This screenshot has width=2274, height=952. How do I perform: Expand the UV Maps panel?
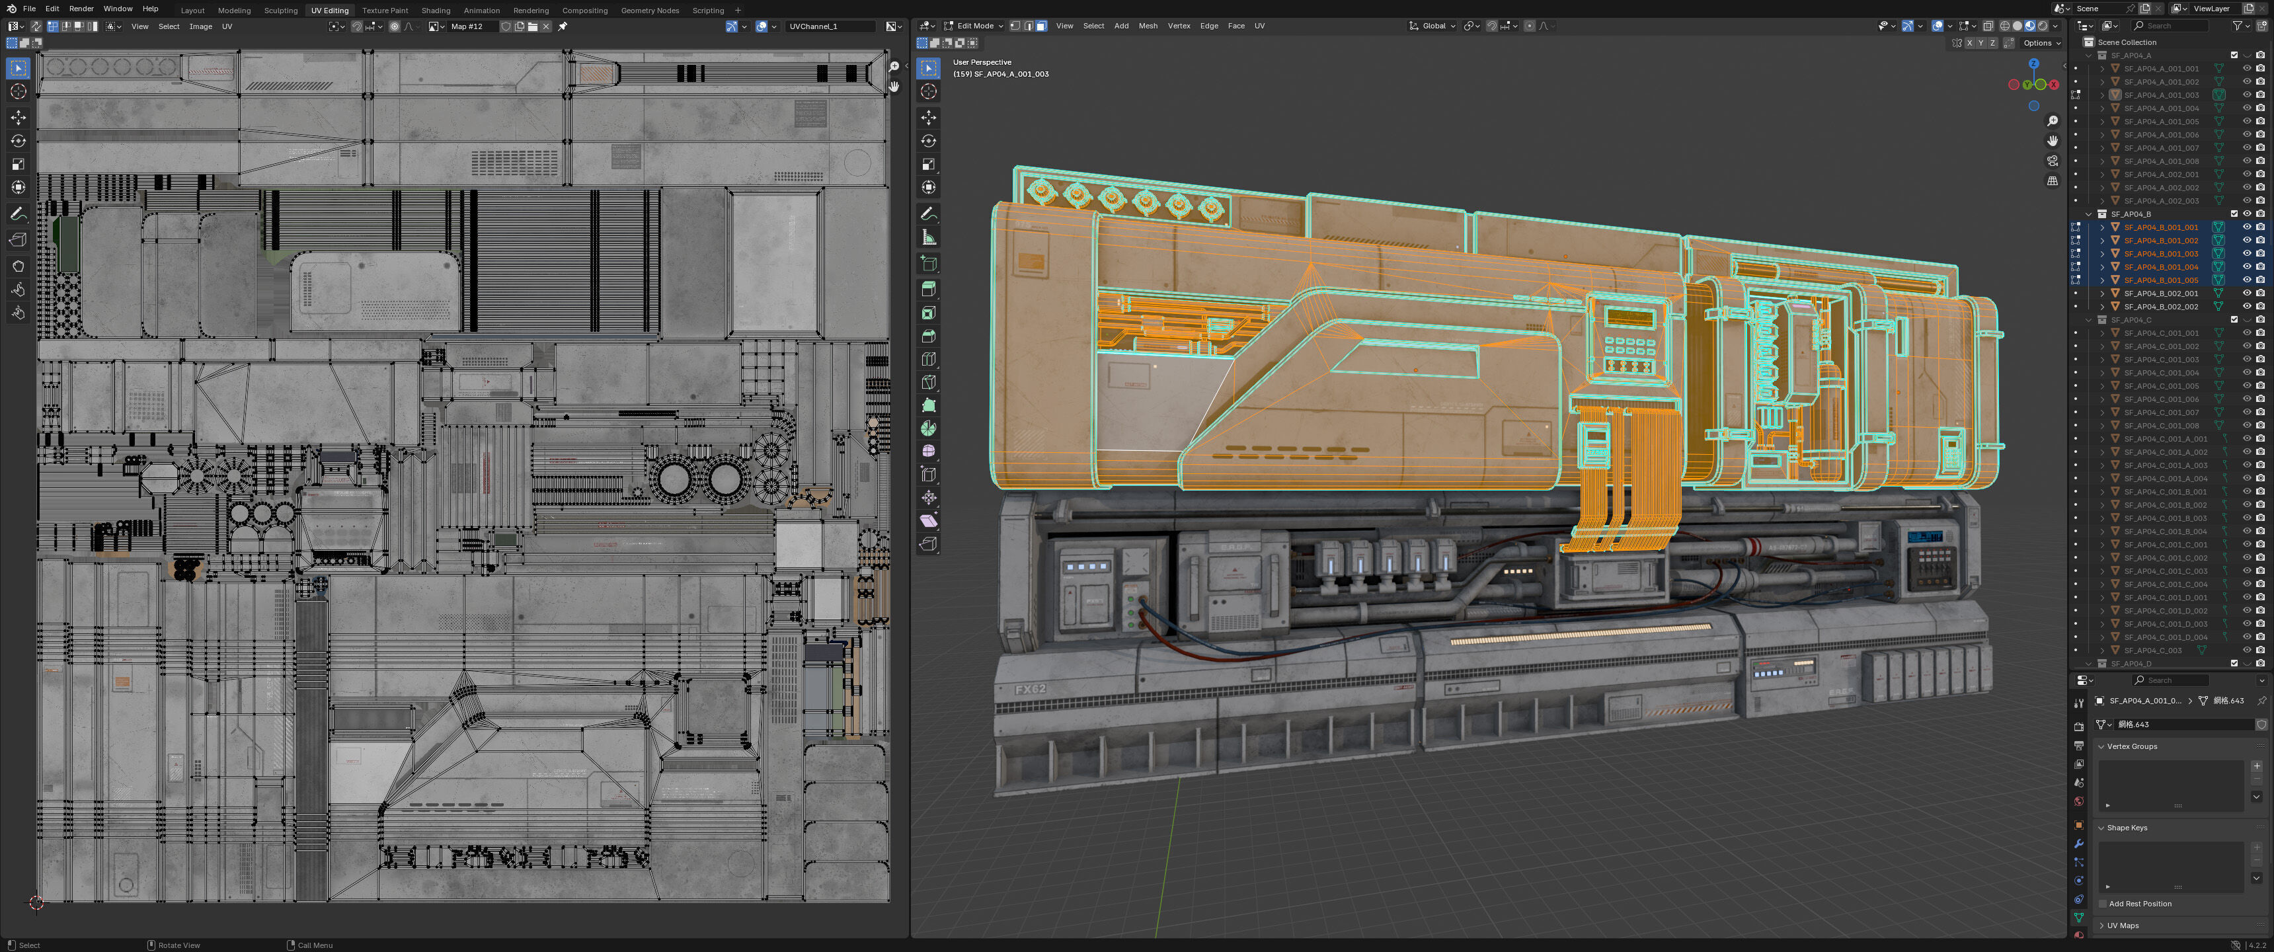2122,926
